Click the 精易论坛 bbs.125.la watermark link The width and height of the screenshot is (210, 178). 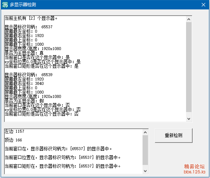(x=194, y=169)
